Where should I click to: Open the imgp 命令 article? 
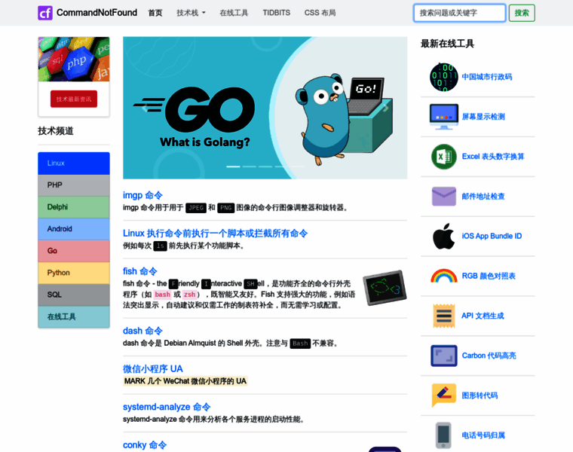pyautogui.click(x=142, y=195)
